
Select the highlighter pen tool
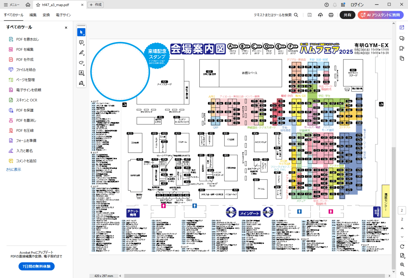(81, 53)
